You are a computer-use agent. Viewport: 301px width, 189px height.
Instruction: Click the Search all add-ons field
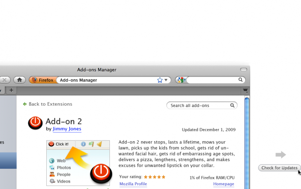(199, 106)
